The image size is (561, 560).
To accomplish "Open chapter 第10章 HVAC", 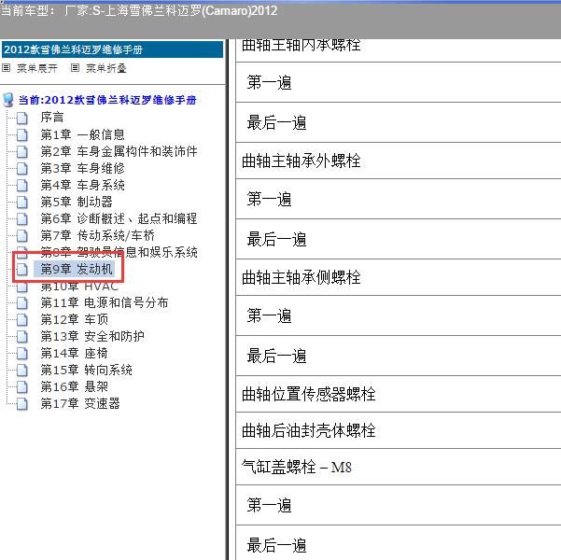I will 79,287.
